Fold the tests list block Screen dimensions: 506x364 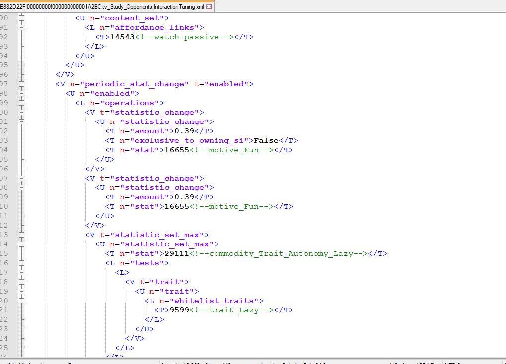click(21, 263)
